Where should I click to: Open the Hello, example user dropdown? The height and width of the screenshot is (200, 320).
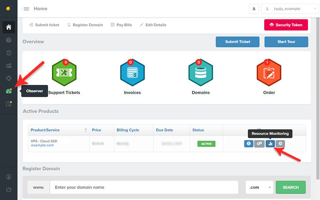point(290,9)
